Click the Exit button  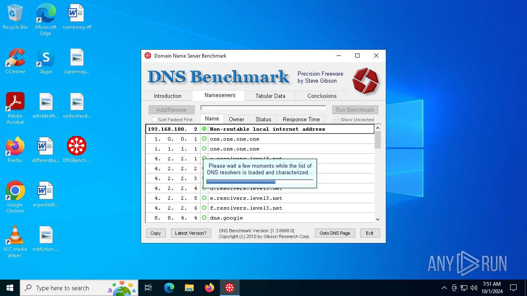(x=370, y=233)
